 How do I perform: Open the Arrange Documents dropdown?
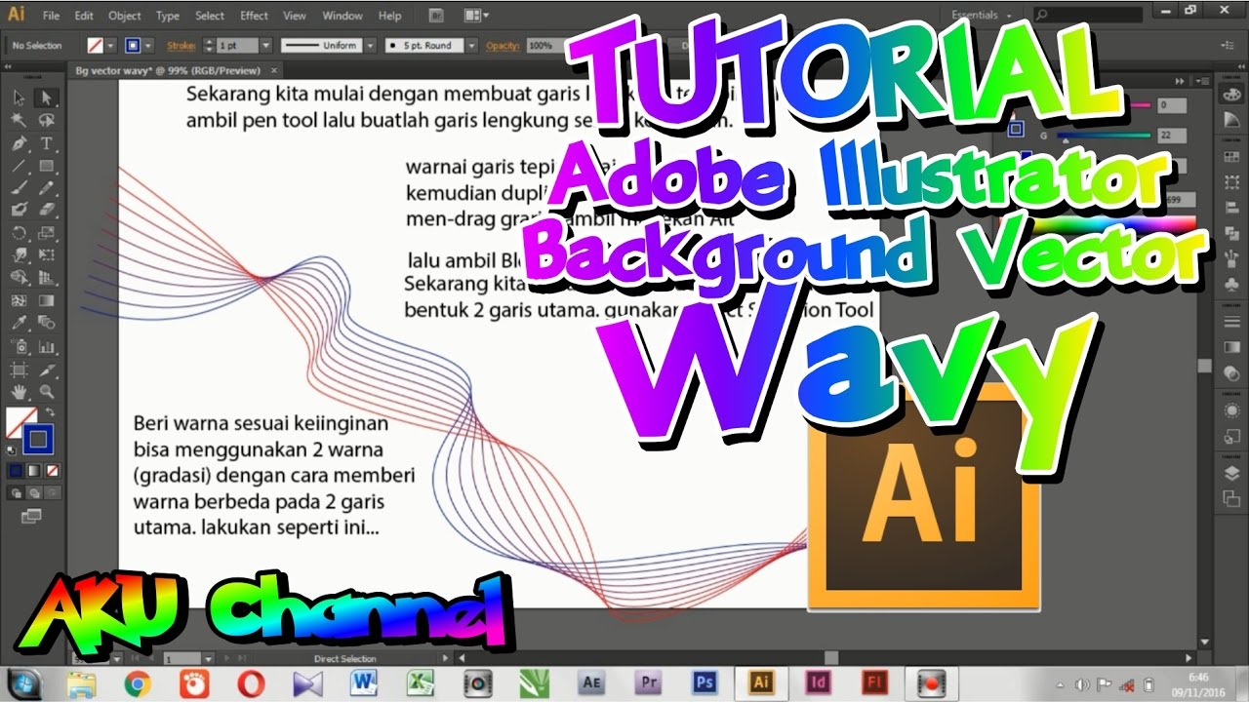tap(477, 16)
